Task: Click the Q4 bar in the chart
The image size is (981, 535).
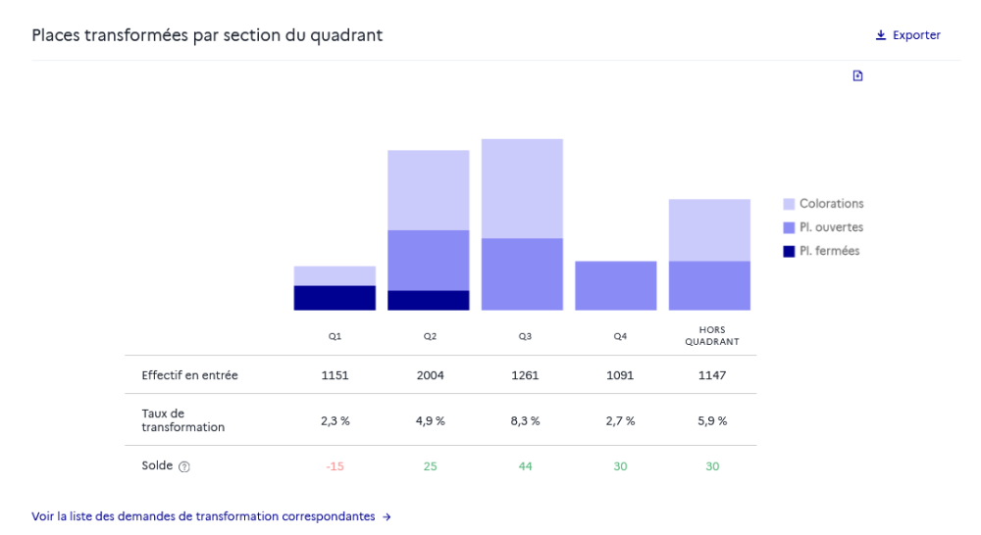Action: click(x=615, y=285)
